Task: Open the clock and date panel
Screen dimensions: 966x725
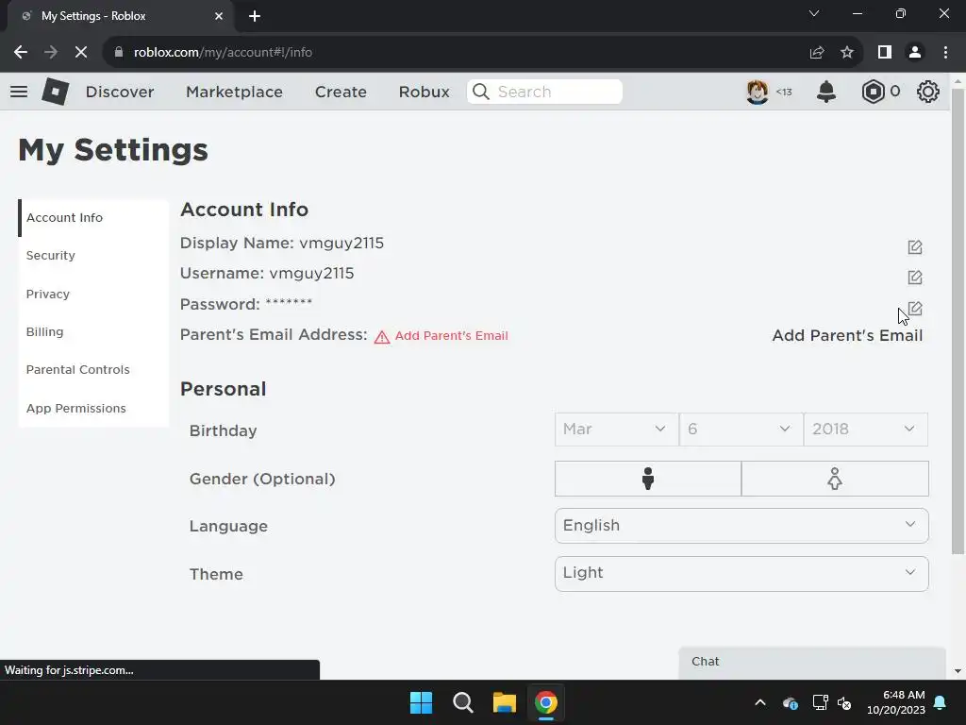Action: [896, 702]
